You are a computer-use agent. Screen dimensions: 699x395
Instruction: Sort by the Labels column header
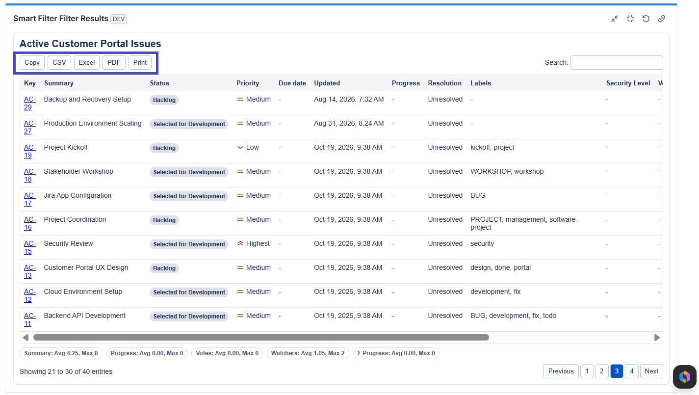click(481, 83)
